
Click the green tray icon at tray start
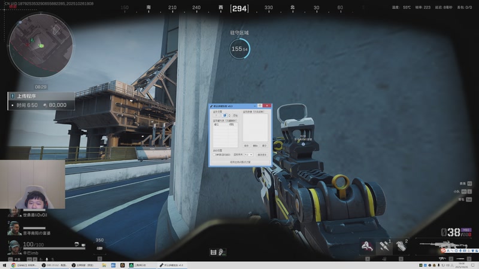[421, 265]
